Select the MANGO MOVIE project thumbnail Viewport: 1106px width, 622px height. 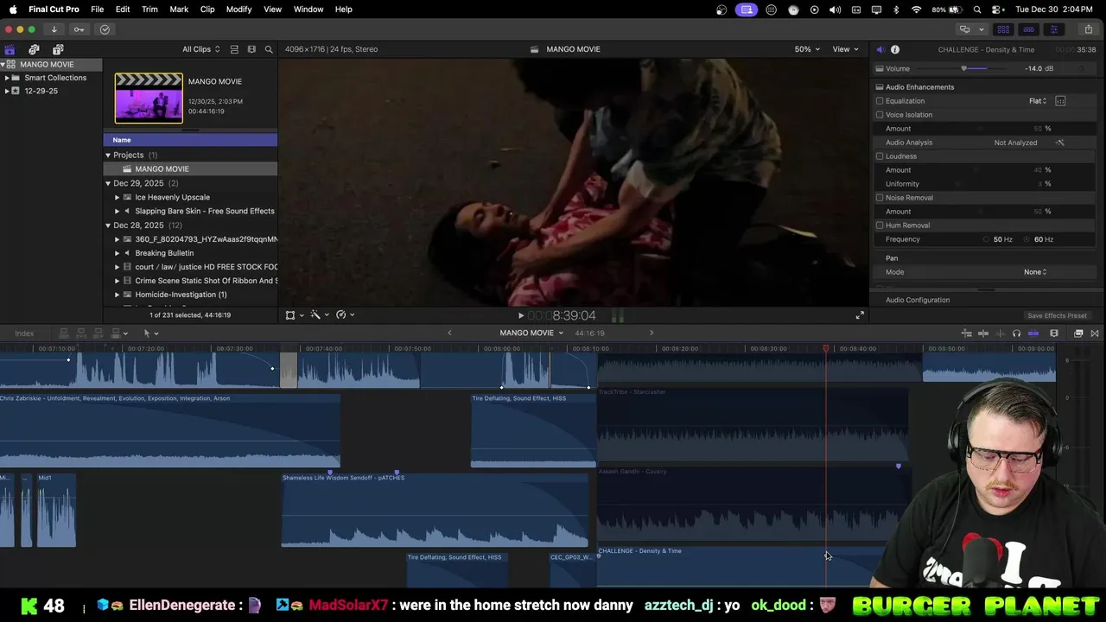coord(149,98)
